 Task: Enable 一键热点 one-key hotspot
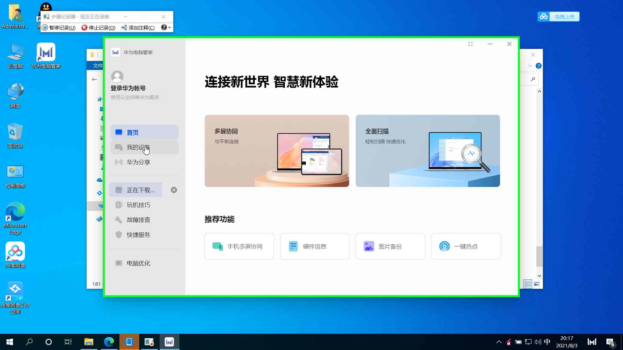coord(466,246)
